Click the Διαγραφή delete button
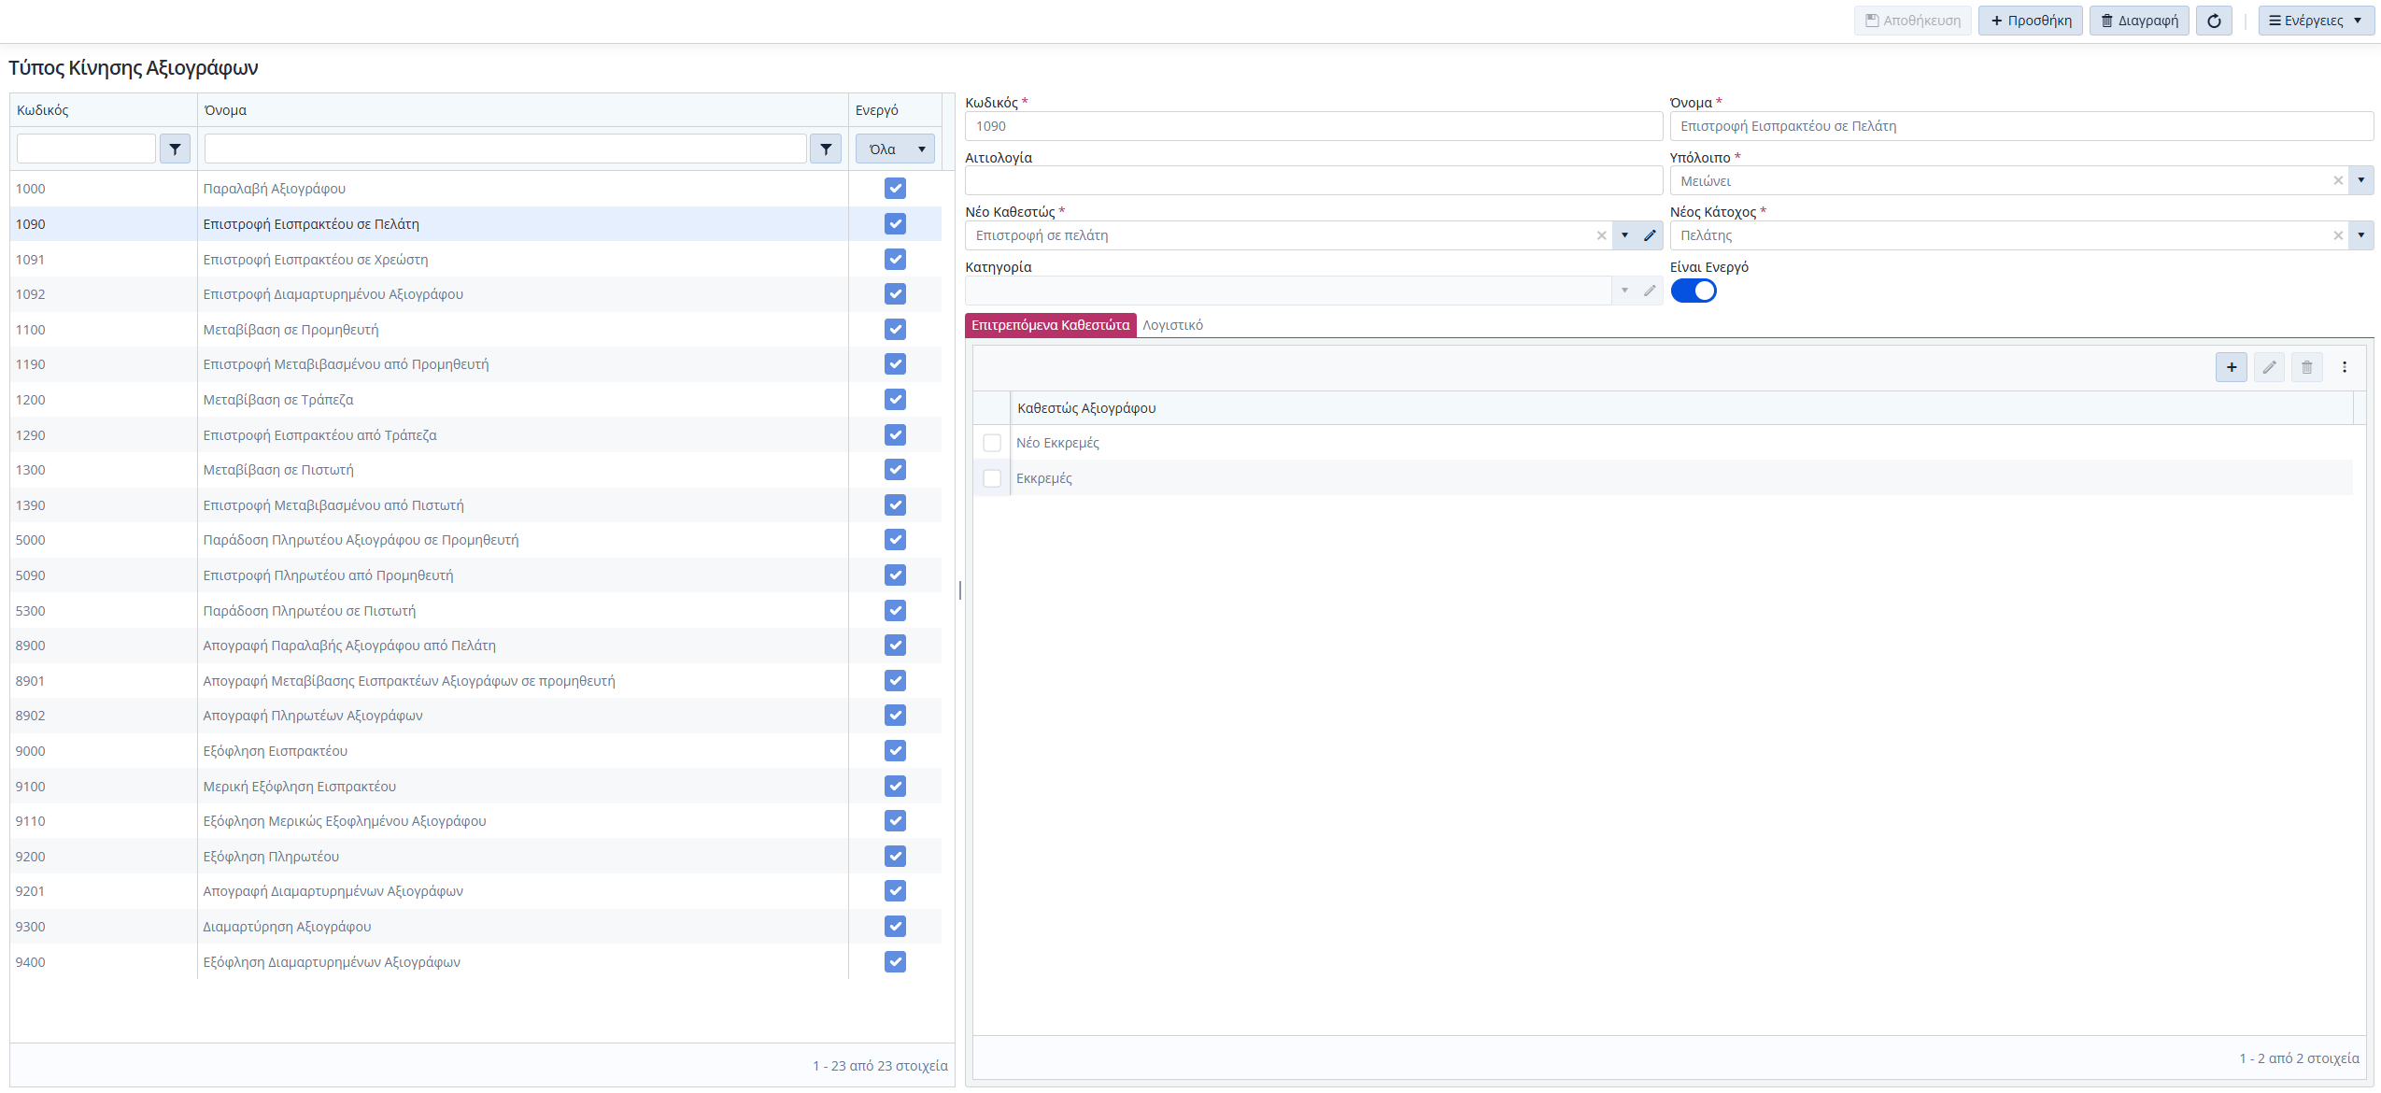 pos(2139,21)
